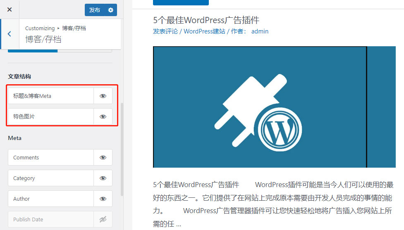Click the 发布 publish button
This screenshot has width=404, height=230.
pos(95,10)
